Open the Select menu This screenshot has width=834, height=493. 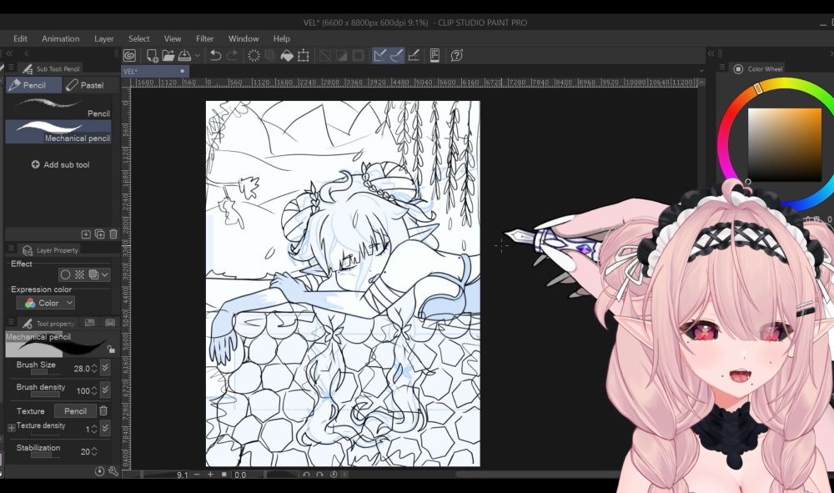(138, 39)
